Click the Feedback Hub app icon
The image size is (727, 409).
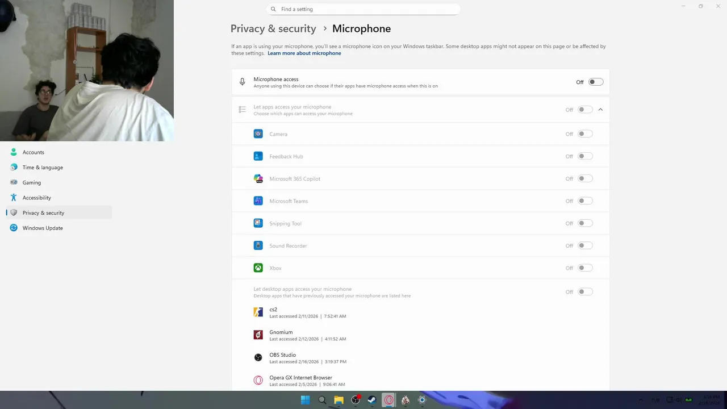[258, 156]
